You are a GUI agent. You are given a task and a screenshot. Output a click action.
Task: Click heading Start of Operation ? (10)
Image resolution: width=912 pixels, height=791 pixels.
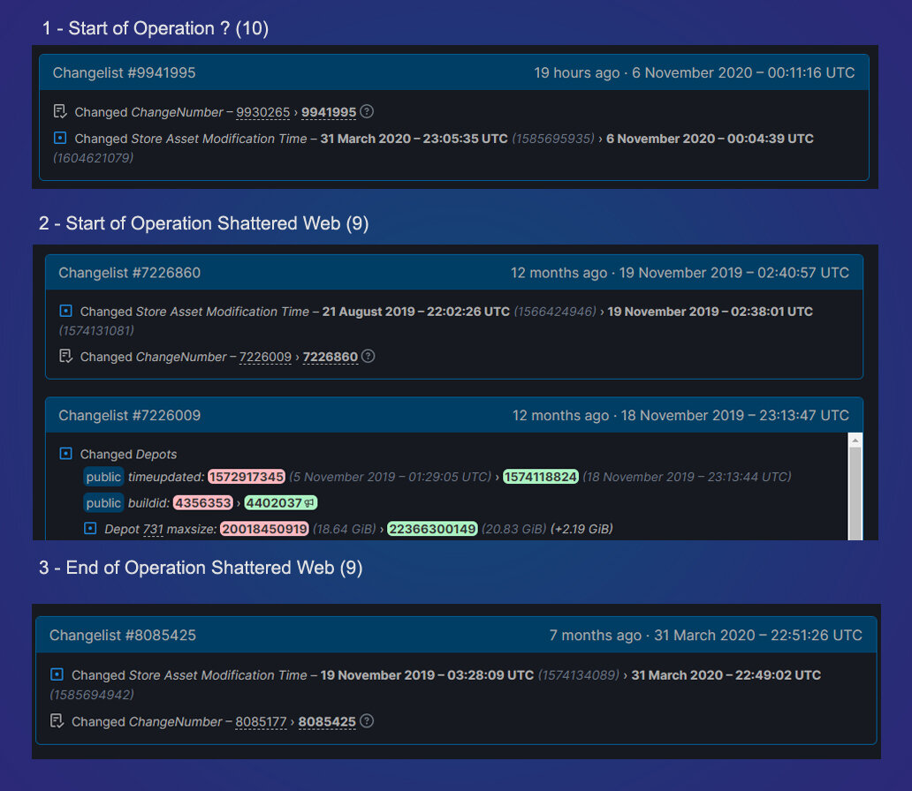point(169,28)
